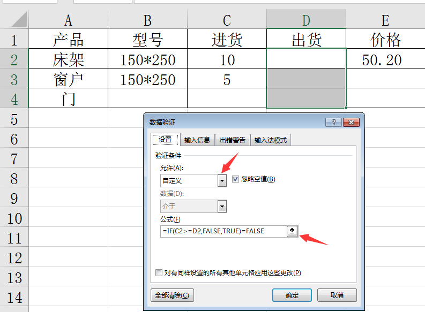
Task: Click empty active cell D2 under 出货
Action: click(x=306, y=58)
